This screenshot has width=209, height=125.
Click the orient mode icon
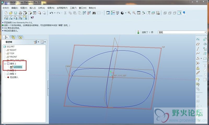(x=118, y=13)
